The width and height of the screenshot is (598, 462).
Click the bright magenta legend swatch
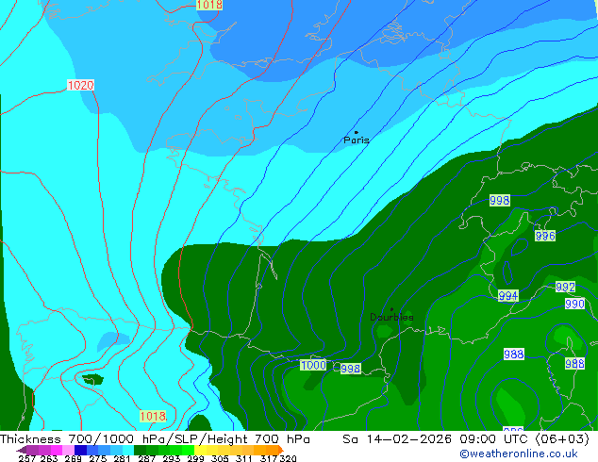[57, 450]
